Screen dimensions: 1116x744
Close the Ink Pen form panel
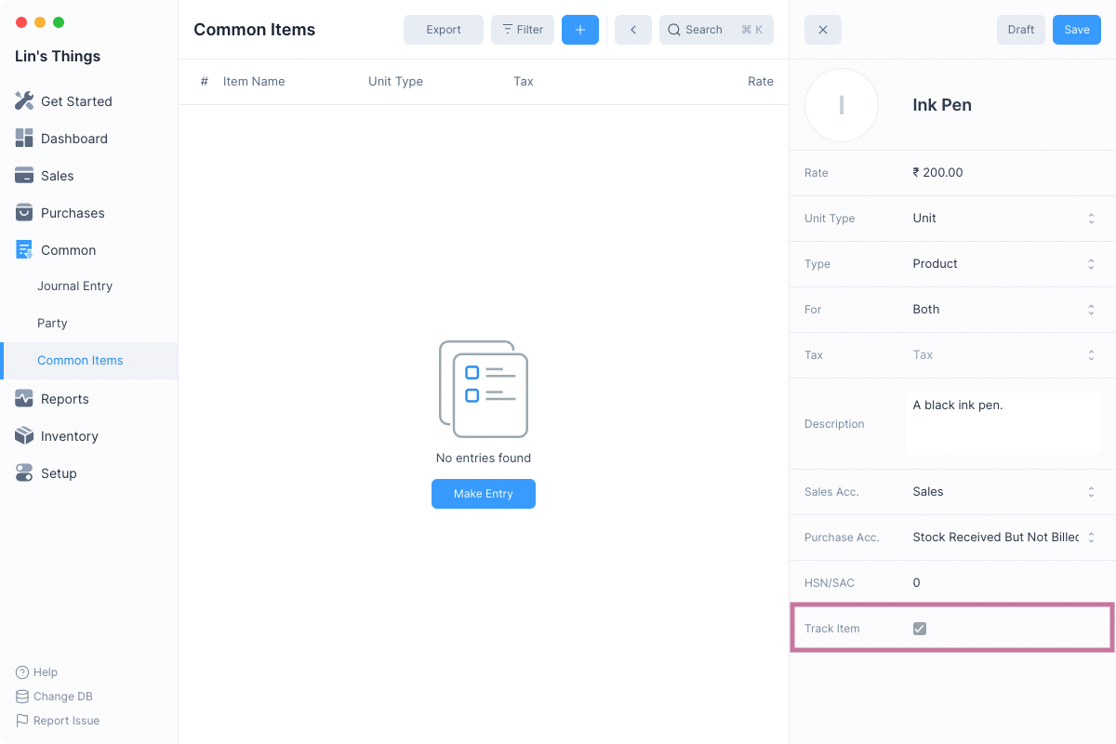pos(822,30)
